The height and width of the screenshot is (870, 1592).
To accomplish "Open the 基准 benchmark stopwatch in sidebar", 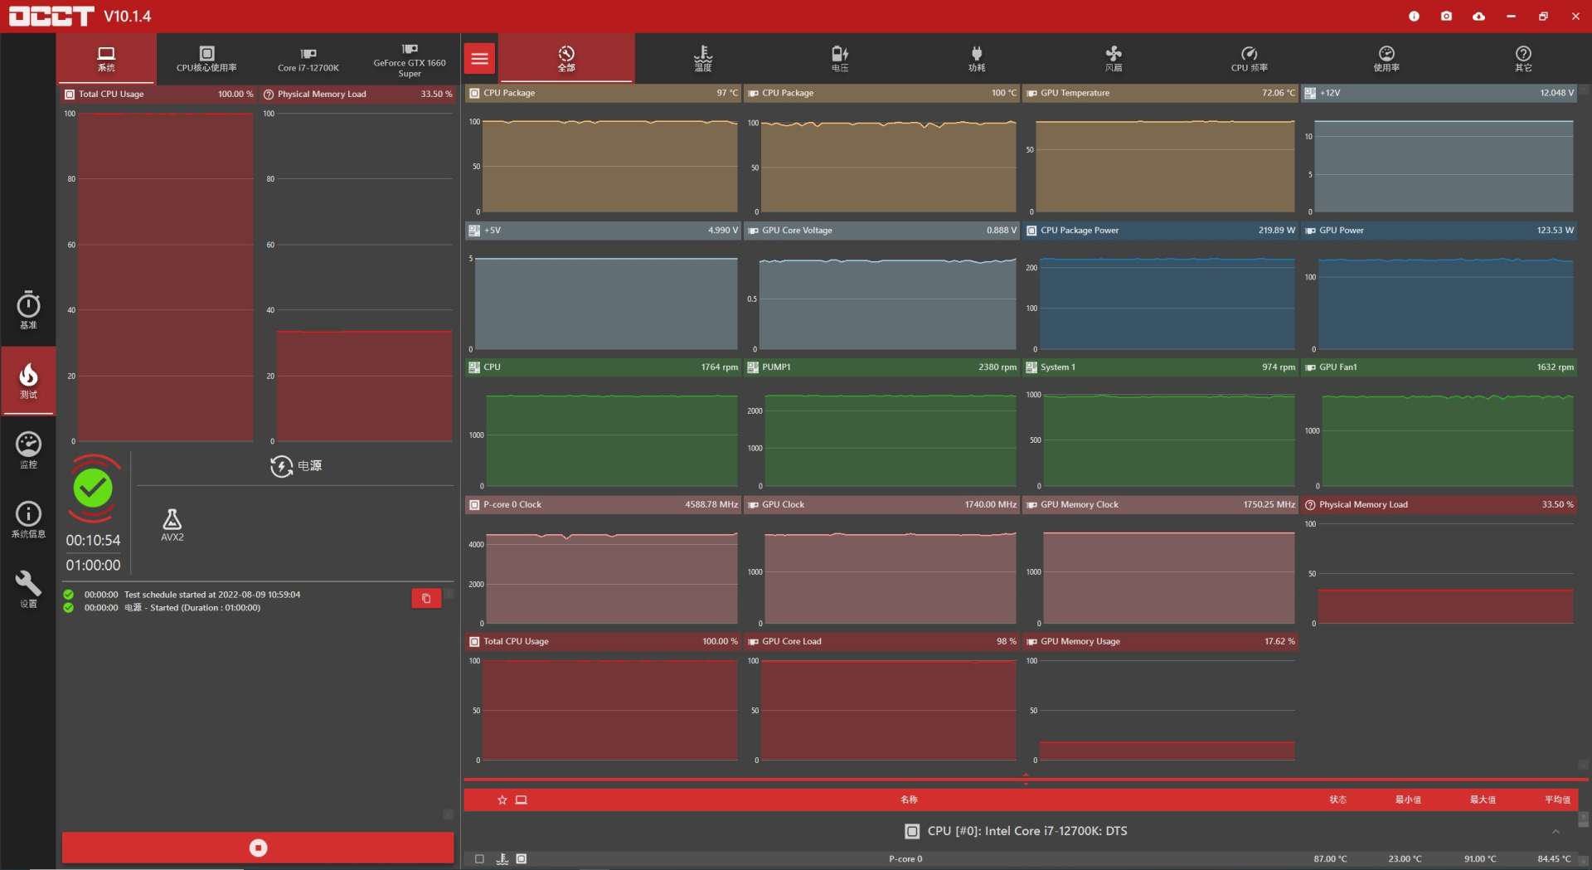I will coord(28,309).
